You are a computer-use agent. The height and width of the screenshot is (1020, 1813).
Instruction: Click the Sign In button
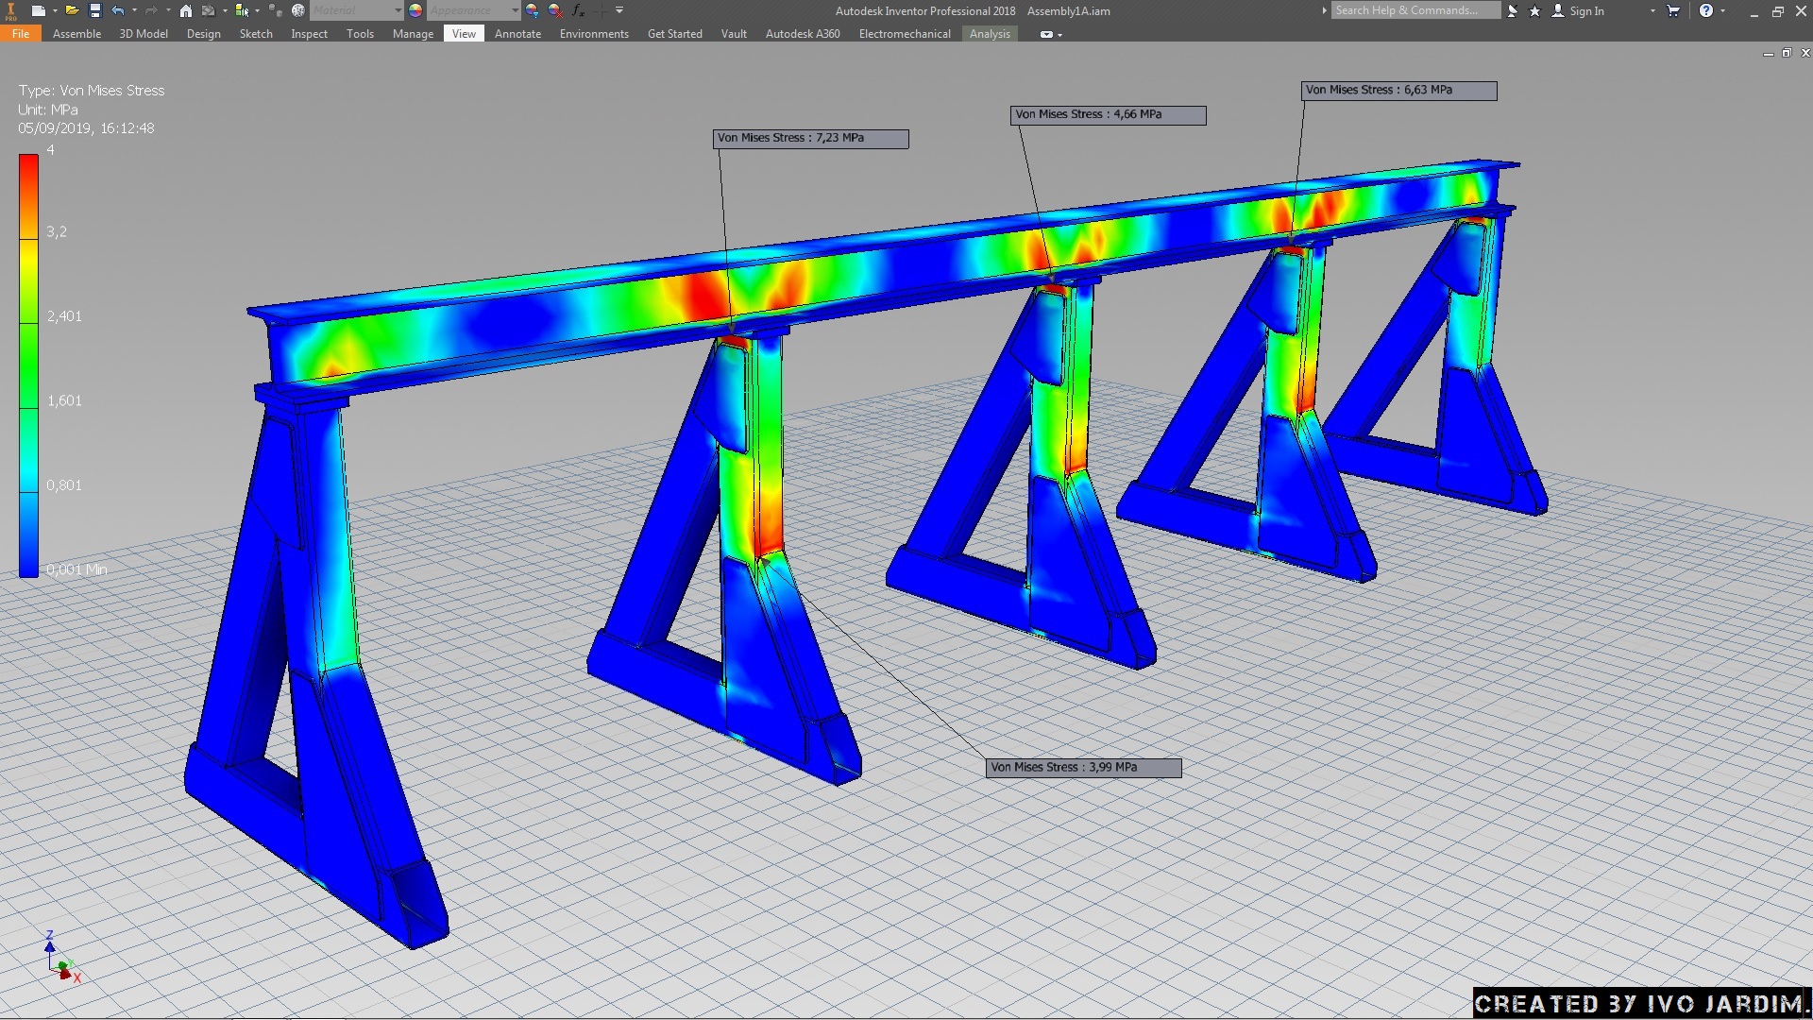point(1585,10)
